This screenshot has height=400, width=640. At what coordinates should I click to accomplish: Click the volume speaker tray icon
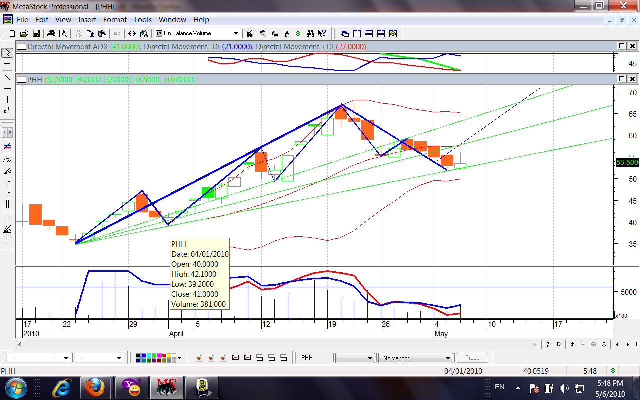[x=564, y=388]
